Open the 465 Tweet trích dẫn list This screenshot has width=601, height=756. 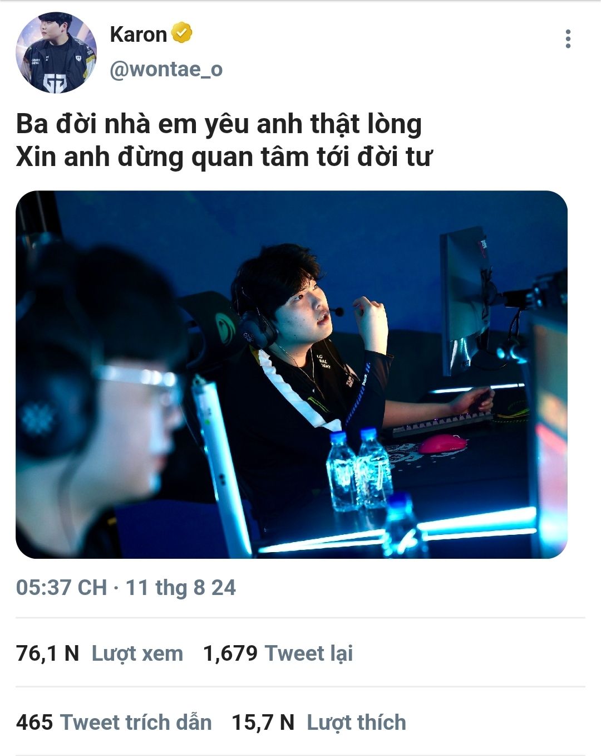[x=114, y=722]
